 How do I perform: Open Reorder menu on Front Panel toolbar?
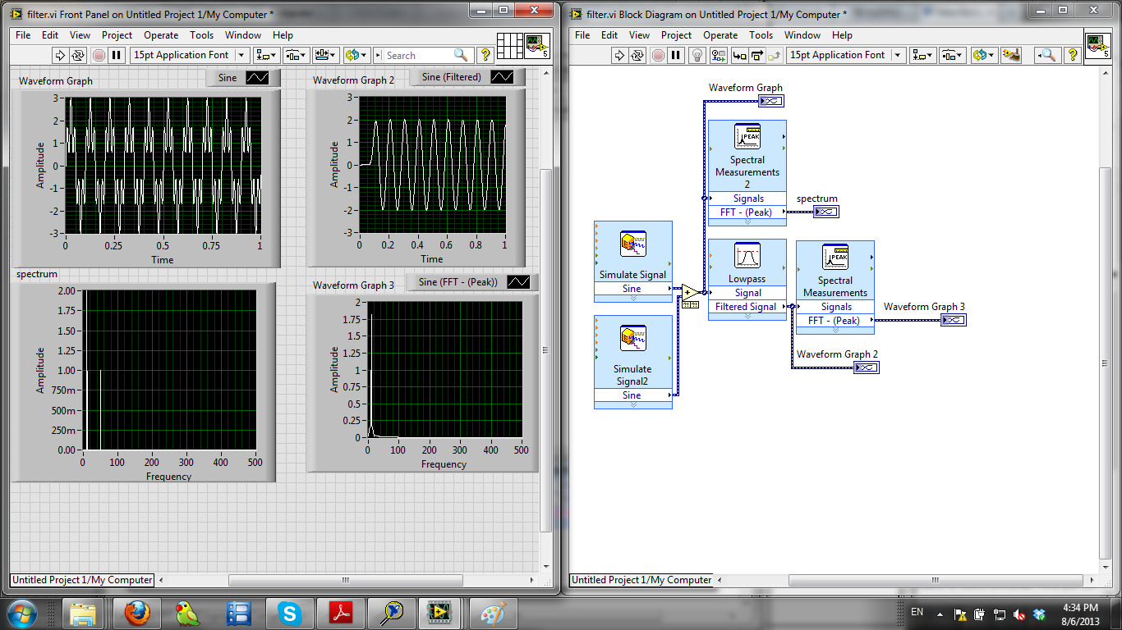point(356,55)
